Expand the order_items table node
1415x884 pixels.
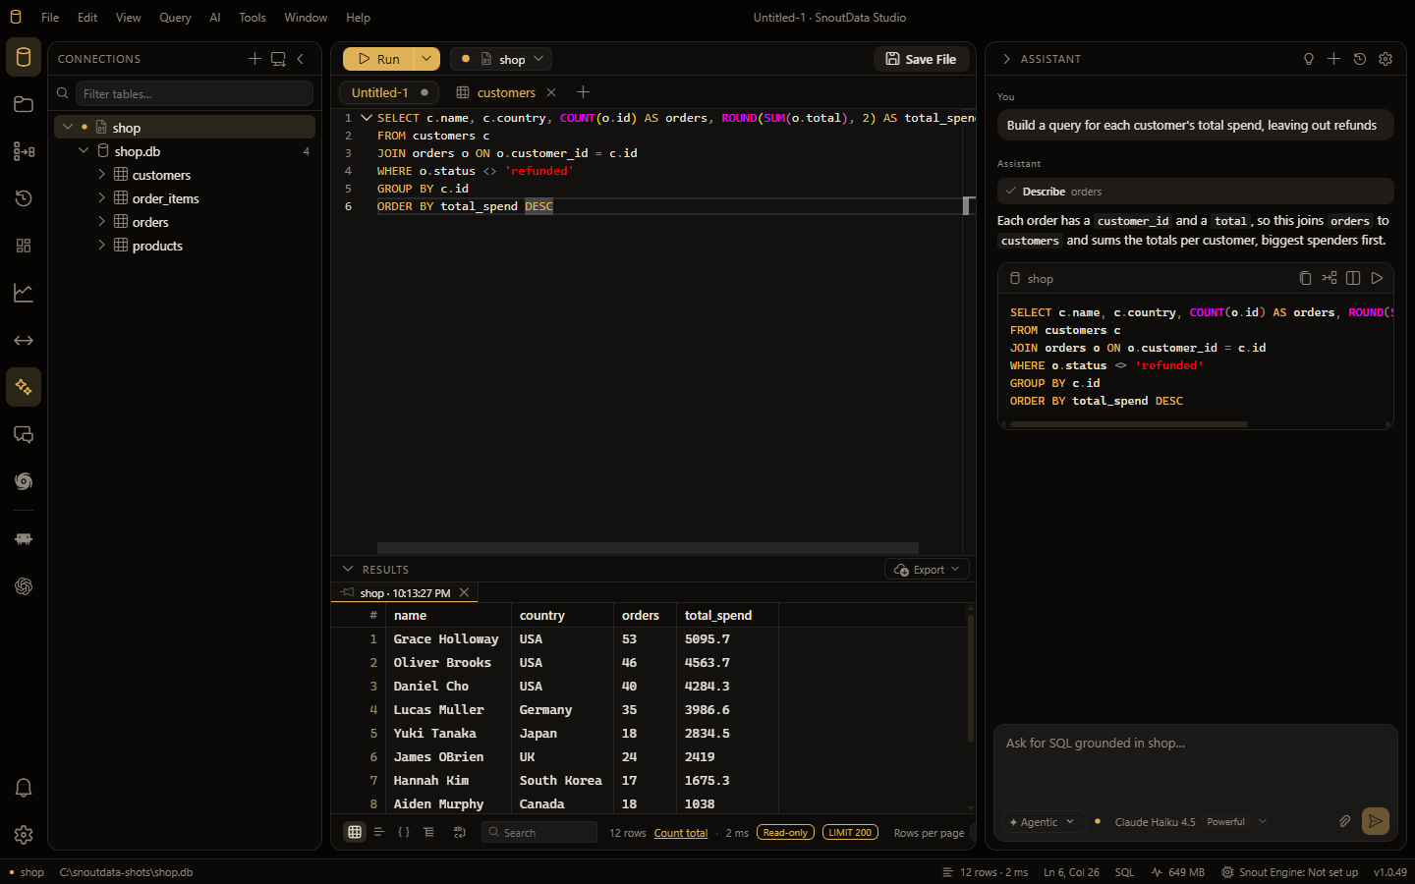click(101, 197)
